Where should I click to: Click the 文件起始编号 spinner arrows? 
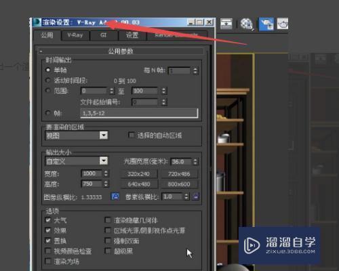coord(164,102)
